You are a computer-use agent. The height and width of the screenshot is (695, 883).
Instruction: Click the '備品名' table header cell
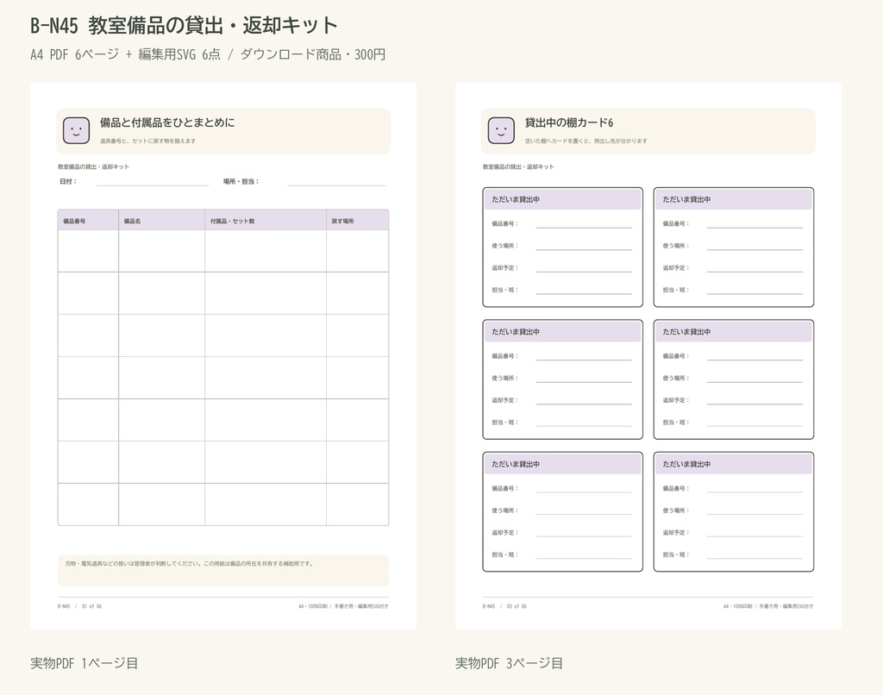(x=161, y=220)
